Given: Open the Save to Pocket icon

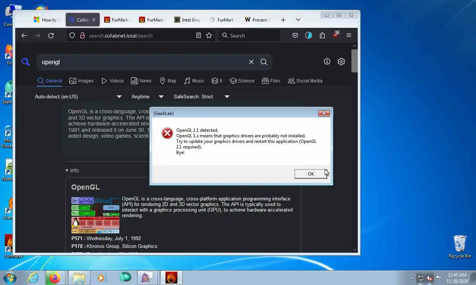Looking at the screenshot, I should [x=295, y=36].
